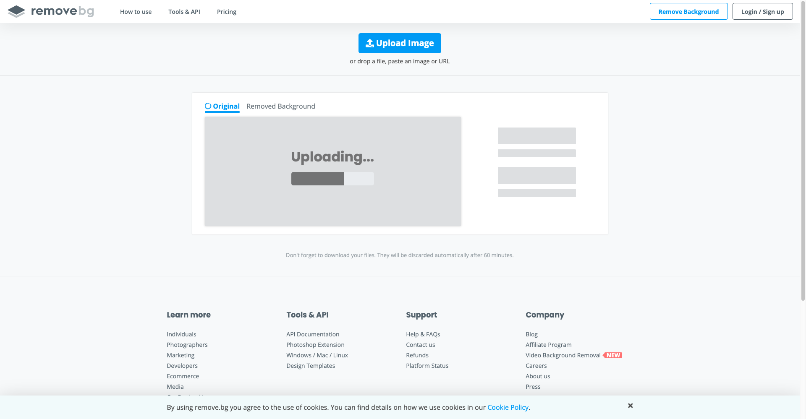Click the Remove Background button
This screenshot has height=419, width=806.
click(x=688, y=11)
